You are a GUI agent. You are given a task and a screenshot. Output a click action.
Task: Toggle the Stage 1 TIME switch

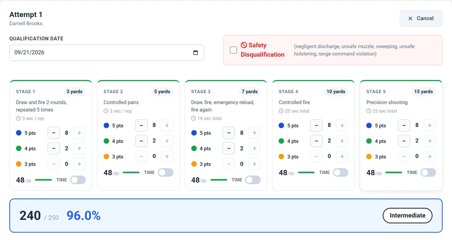pos(78,180)
